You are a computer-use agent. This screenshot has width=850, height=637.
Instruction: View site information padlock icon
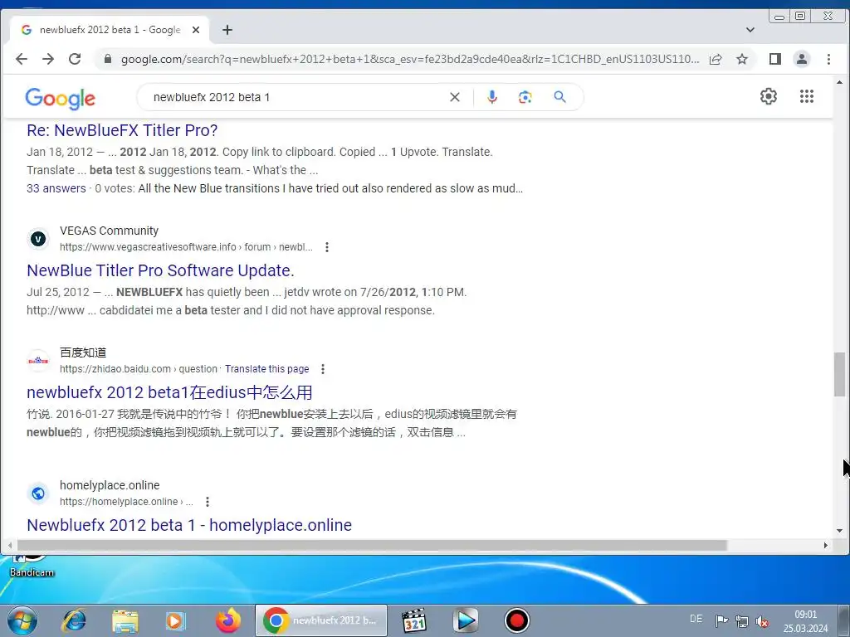108,59
